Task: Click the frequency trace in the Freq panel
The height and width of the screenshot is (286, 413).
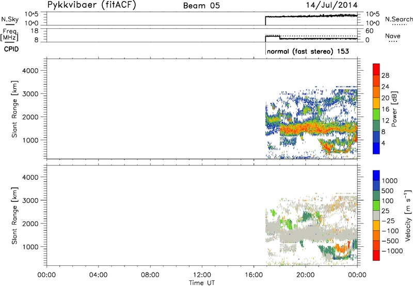Action: point(311,38)
